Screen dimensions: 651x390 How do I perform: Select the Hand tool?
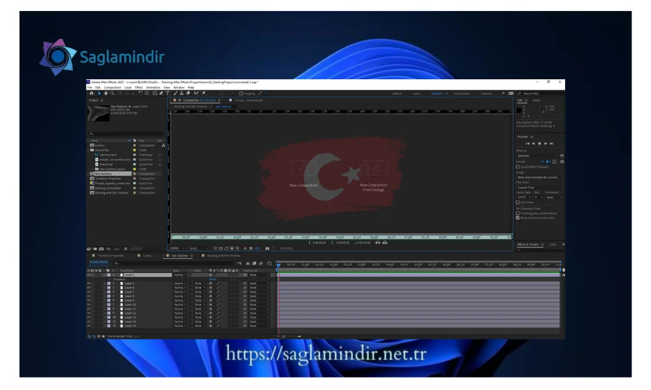point(106,93)
